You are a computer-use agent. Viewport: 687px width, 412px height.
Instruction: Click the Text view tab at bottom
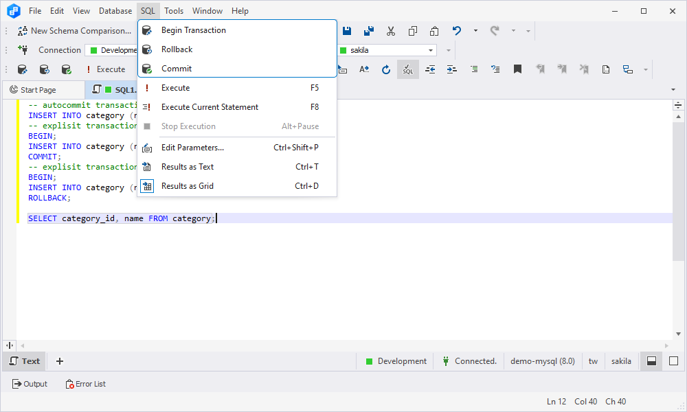(x=25, y=361)
